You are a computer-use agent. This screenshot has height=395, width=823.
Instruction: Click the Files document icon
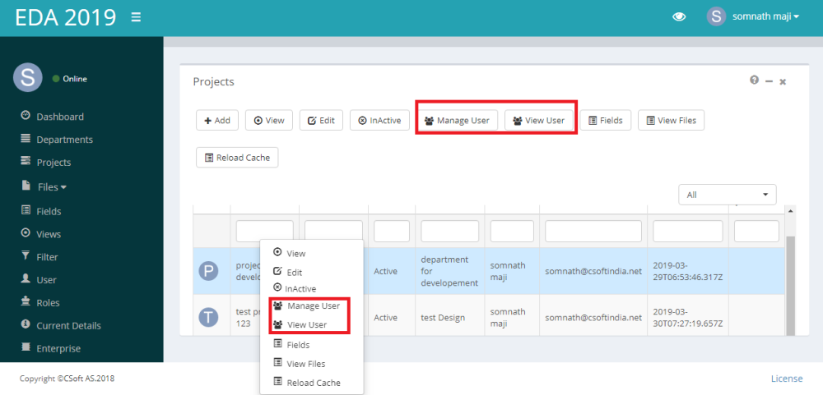click(x=26, y=186)
